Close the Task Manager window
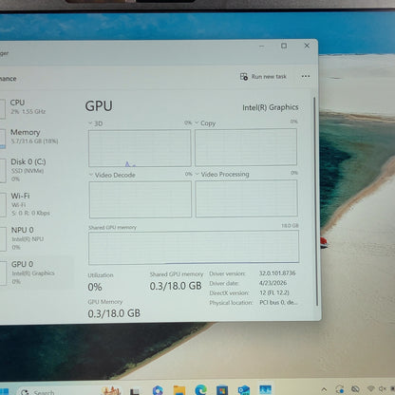The height and width of the screenshot is (395, 395). [307, 46]
